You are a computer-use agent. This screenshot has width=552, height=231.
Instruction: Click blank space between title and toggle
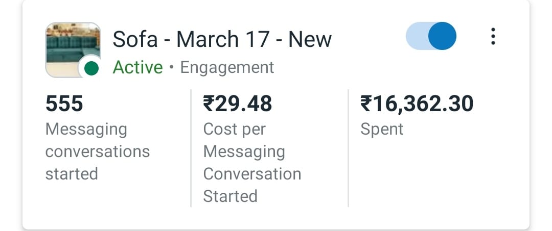[x=368, y=39]
